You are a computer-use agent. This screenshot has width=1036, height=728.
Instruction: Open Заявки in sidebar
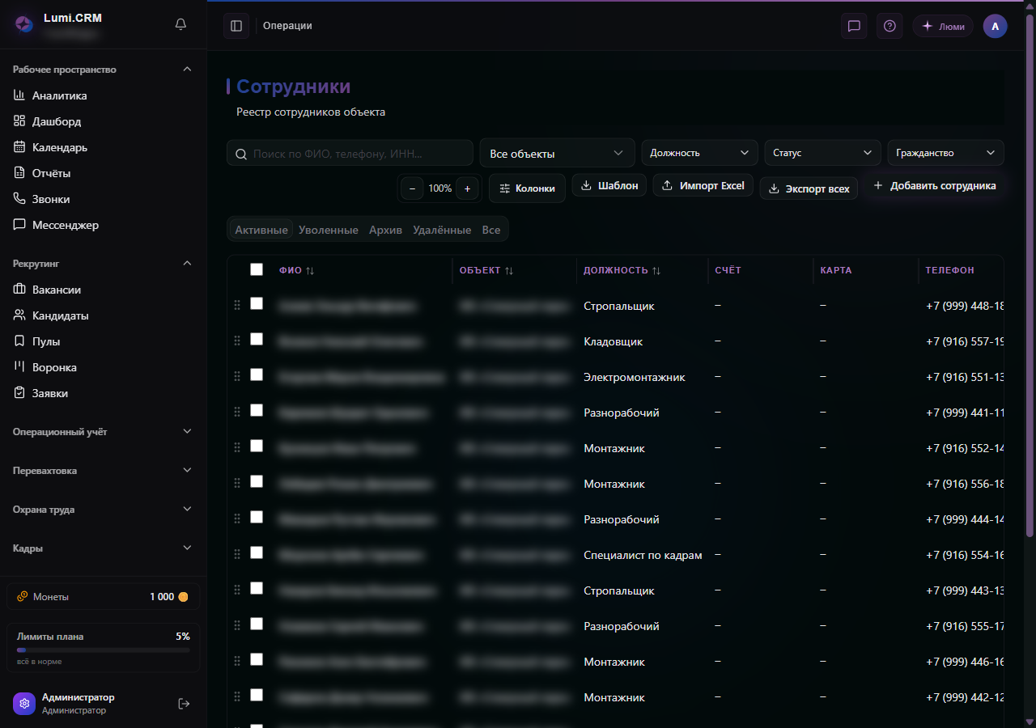tap(104, 393)
